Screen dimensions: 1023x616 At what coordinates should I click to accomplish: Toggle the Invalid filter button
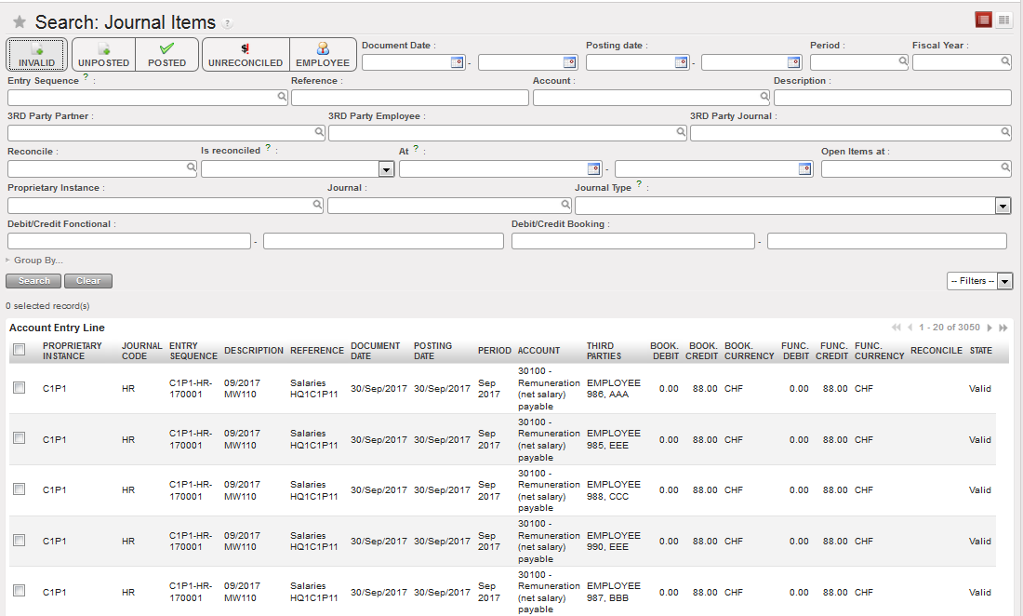[37, 55]
